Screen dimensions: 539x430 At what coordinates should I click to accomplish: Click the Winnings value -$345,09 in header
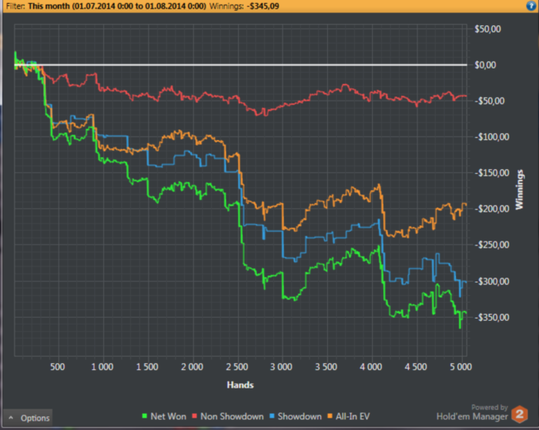pos(263,6)
